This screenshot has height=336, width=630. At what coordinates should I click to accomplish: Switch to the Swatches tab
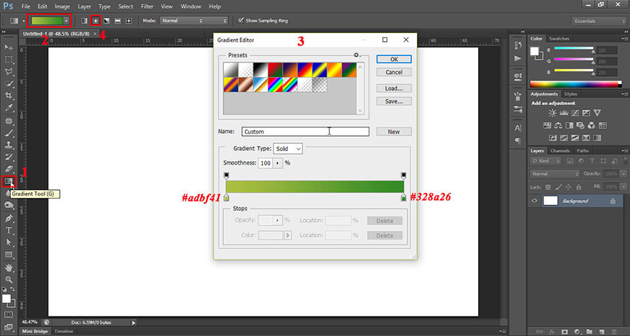[559, 38]
